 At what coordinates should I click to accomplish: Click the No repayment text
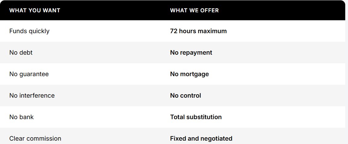click(191, 53)
